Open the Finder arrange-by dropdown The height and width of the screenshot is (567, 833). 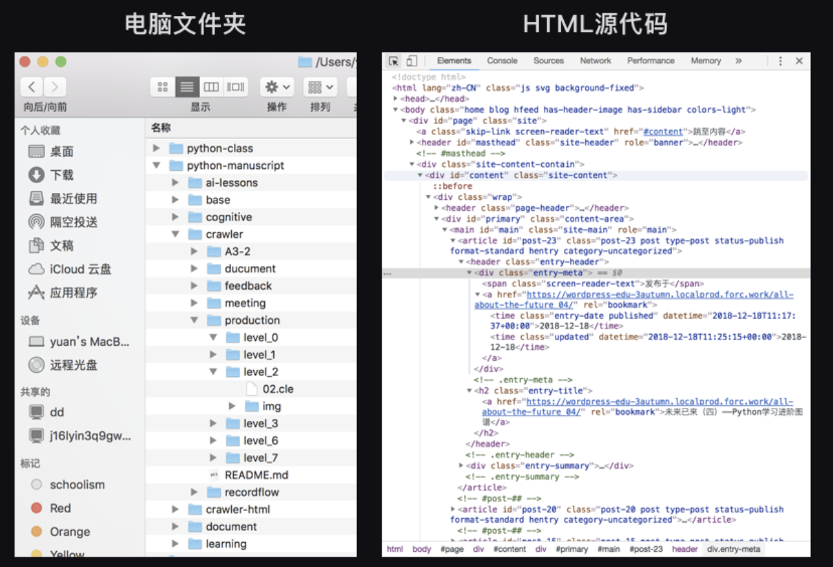tap(320, 86)
